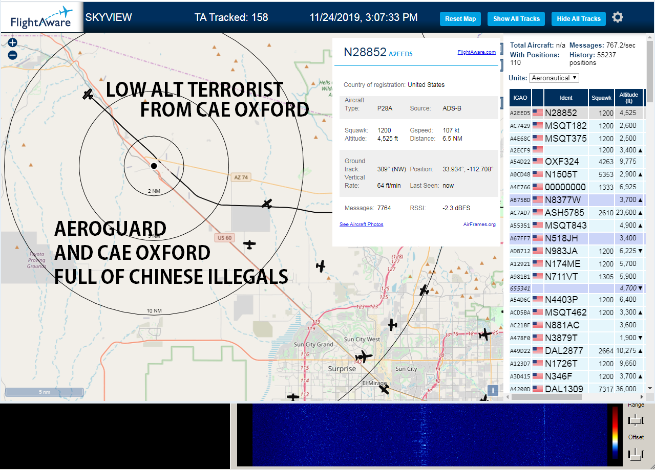Select the DAL1309 aircraft row
Image resolution: width=655 pixels, height=470 pixels.
(x=577, y=389)
